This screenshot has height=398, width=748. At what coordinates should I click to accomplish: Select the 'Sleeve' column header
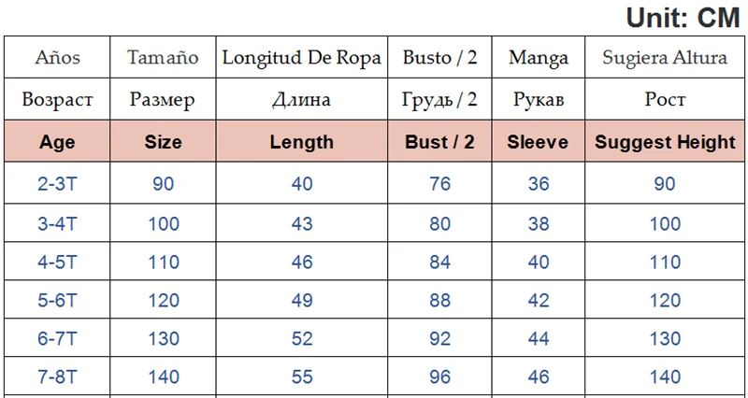pos(538,142)
